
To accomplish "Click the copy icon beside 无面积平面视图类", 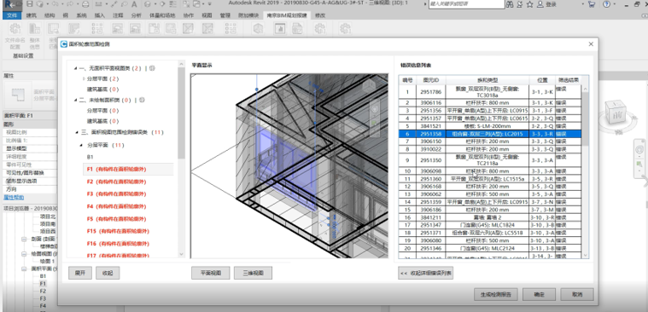I will pyautogui.click(x=152, y=67).
